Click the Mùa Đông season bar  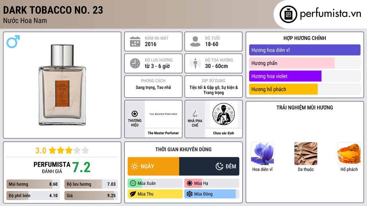pyautogui.click(x=212, y=194)
